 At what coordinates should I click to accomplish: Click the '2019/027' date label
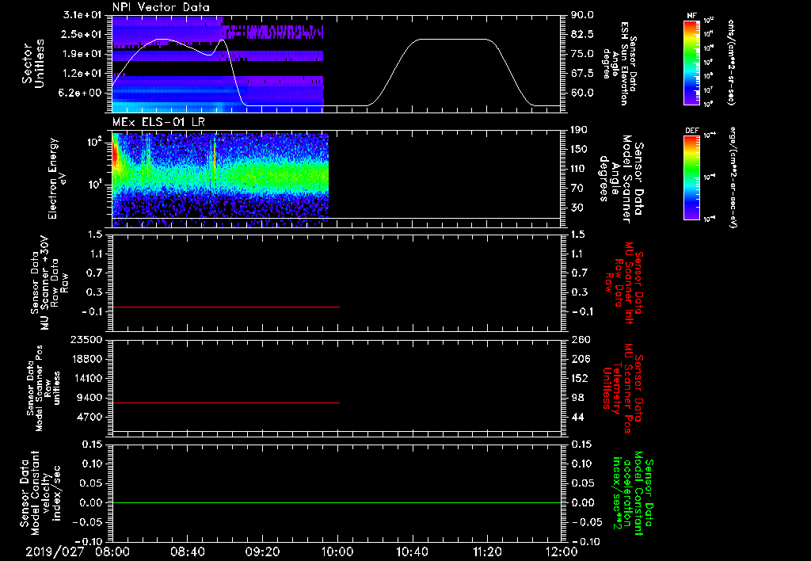(55, 551)
